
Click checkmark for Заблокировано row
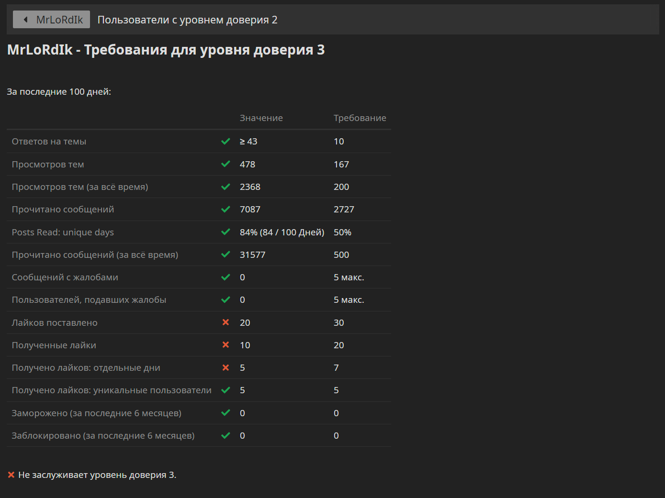(x=225, y=435)
